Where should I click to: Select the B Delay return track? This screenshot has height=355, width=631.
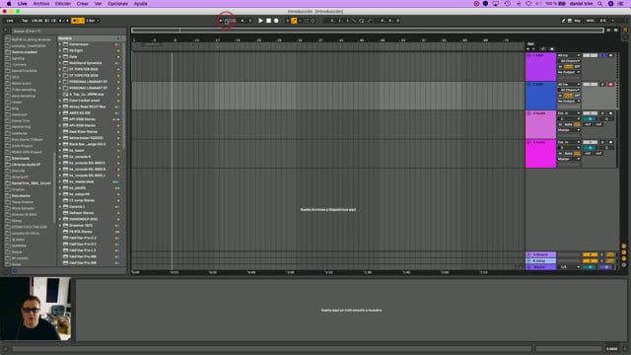click(541, 260)
